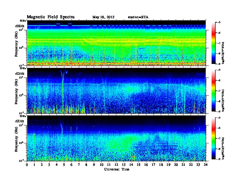Click the "-8" value on the dD/dt color bar

pyautogui.click(x=219, y=101)
